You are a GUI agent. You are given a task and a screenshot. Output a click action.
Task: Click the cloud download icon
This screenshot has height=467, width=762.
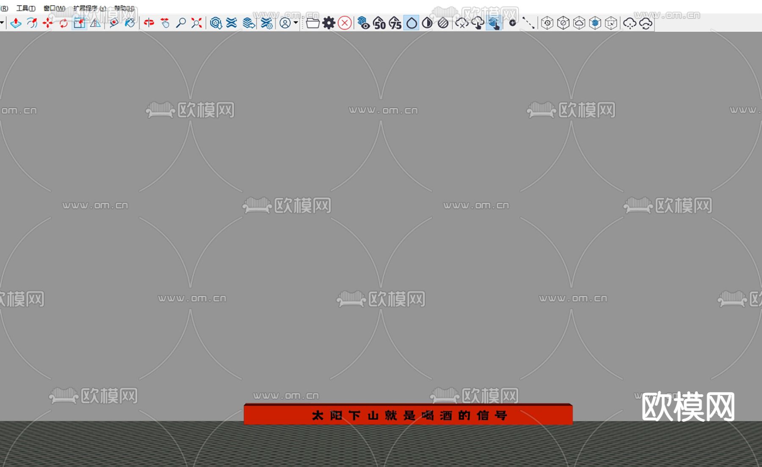point(478,24)
